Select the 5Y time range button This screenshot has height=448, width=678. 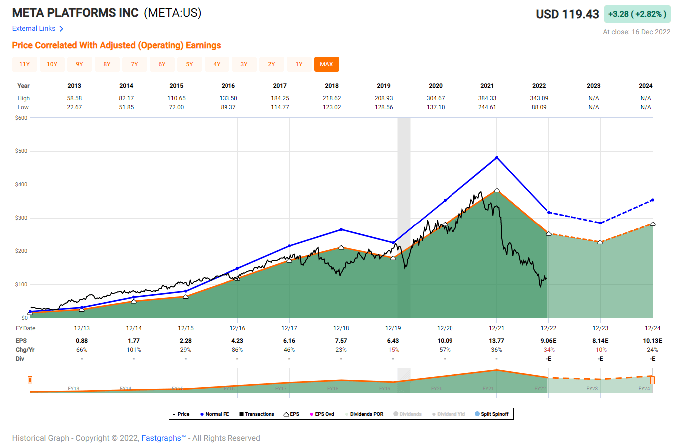click(189, 64)
